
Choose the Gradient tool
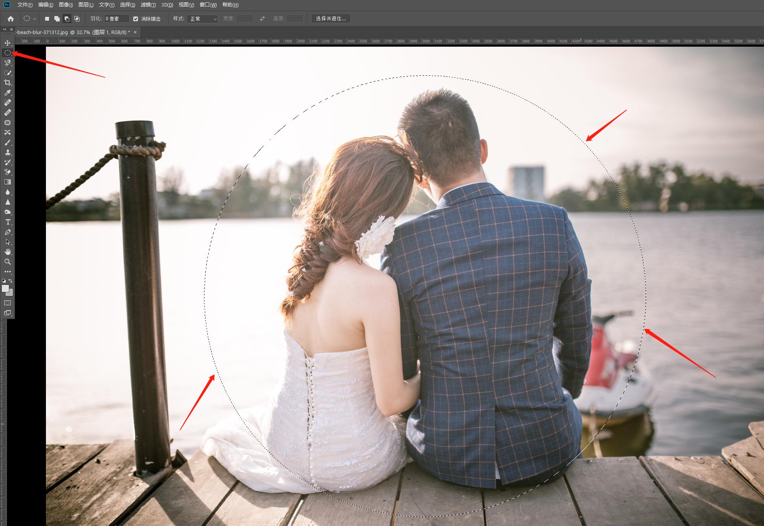7,182
